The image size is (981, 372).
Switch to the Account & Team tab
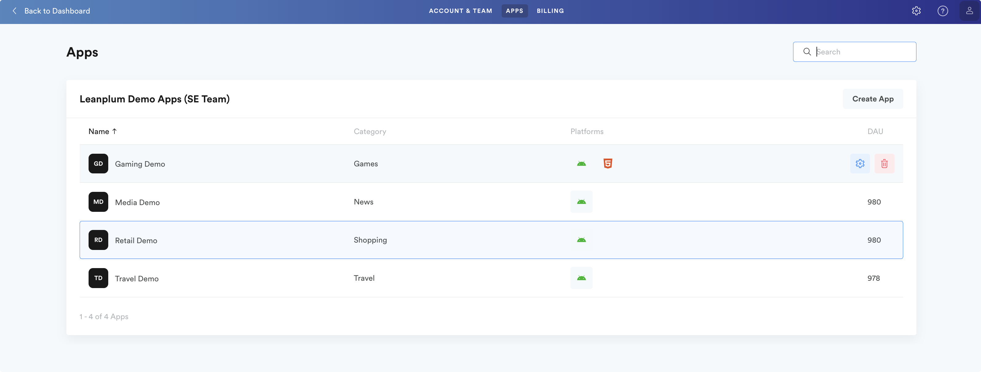coord(460,11)
